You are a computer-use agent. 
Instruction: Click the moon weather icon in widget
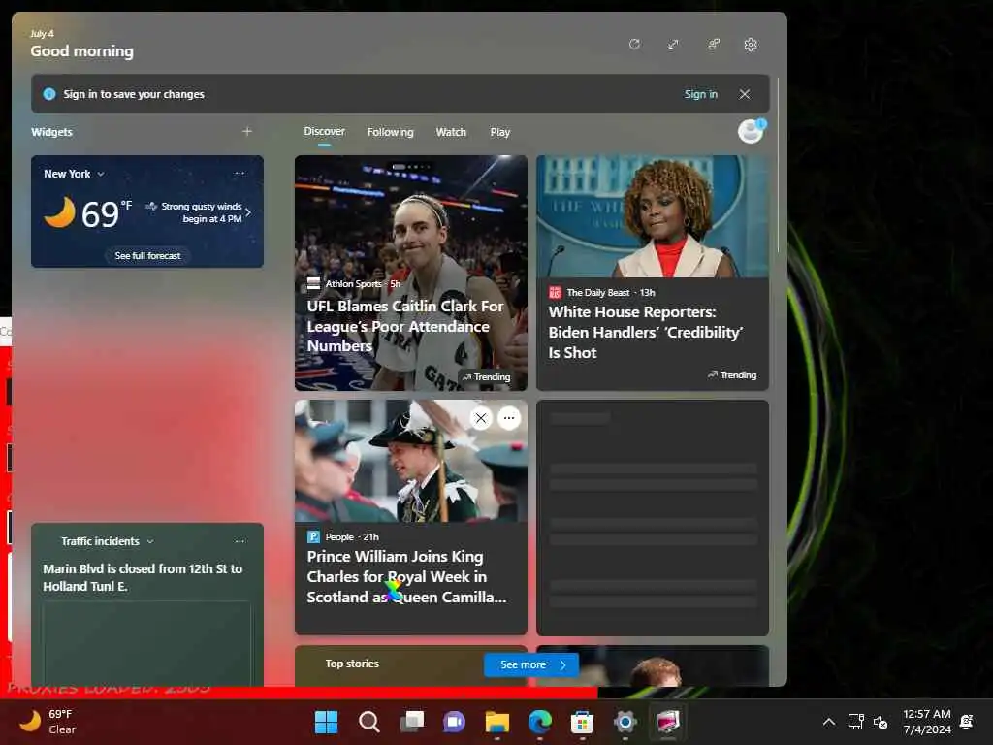59,212
